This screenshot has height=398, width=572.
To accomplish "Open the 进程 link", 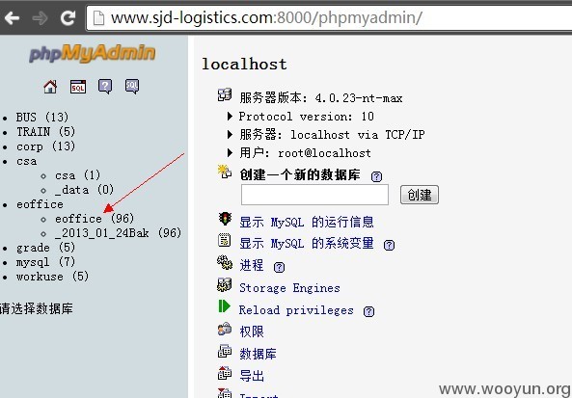I will coord(252,265).
